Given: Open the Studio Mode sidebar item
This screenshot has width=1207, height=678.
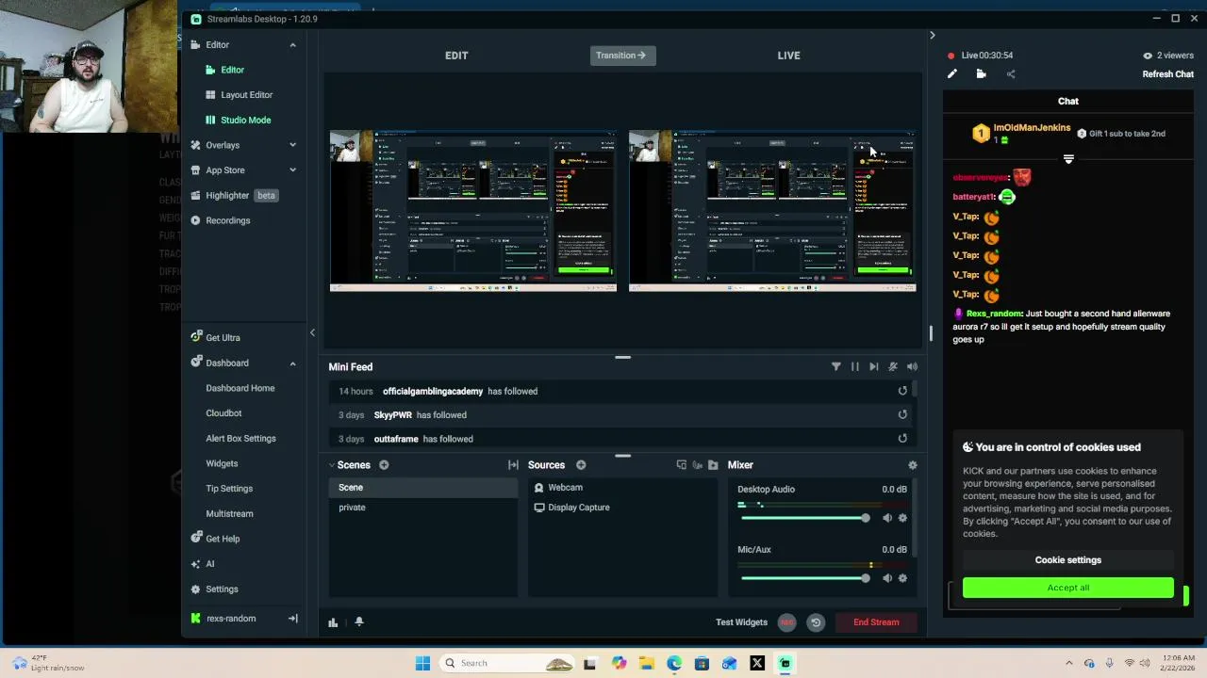Looking at the screenshot, I should point(239,120).
